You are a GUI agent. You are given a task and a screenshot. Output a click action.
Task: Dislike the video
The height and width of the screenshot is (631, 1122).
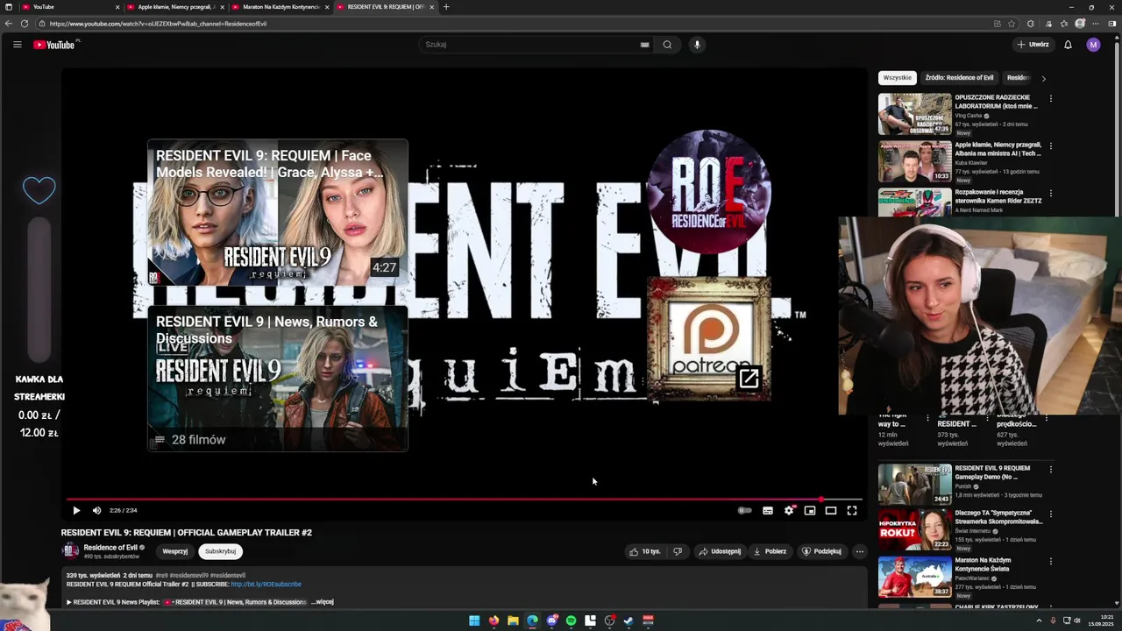point(678,551)
